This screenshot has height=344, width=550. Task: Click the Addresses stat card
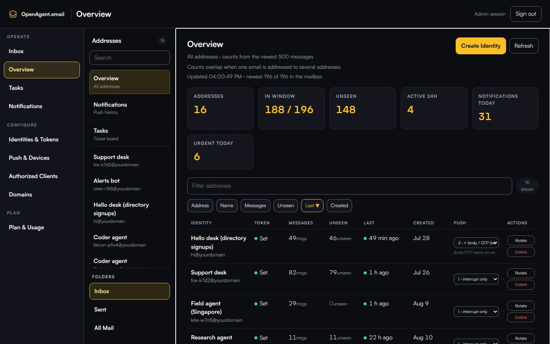point(220,108)
